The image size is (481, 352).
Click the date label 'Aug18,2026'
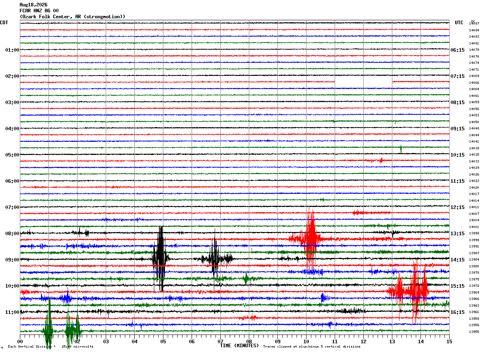(x=33, y=5)
